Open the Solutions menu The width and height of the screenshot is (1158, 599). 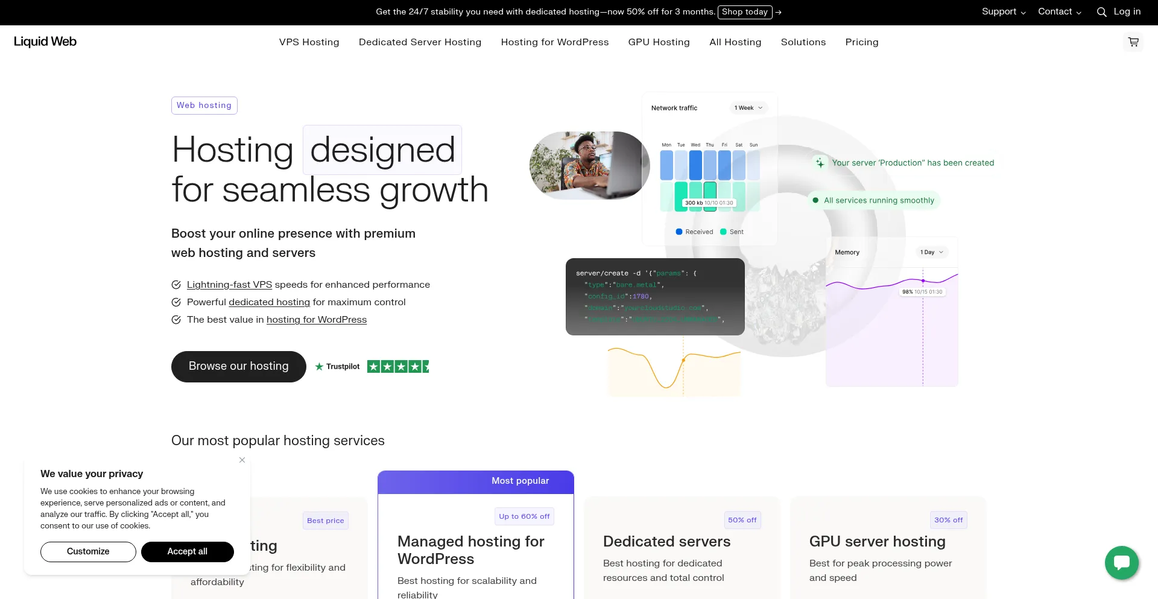coord(803,42)
